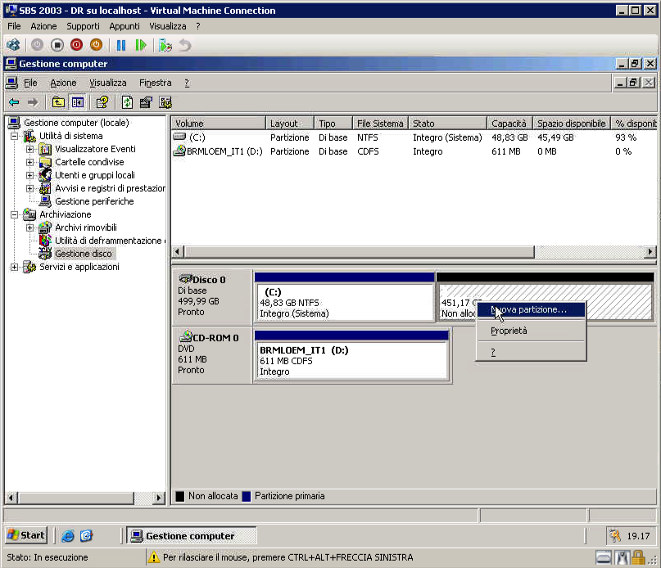The width and height of the screenshot is (661, 568).
Task: Click the Help question mark toolbar icon
Action: click(102, 102)
